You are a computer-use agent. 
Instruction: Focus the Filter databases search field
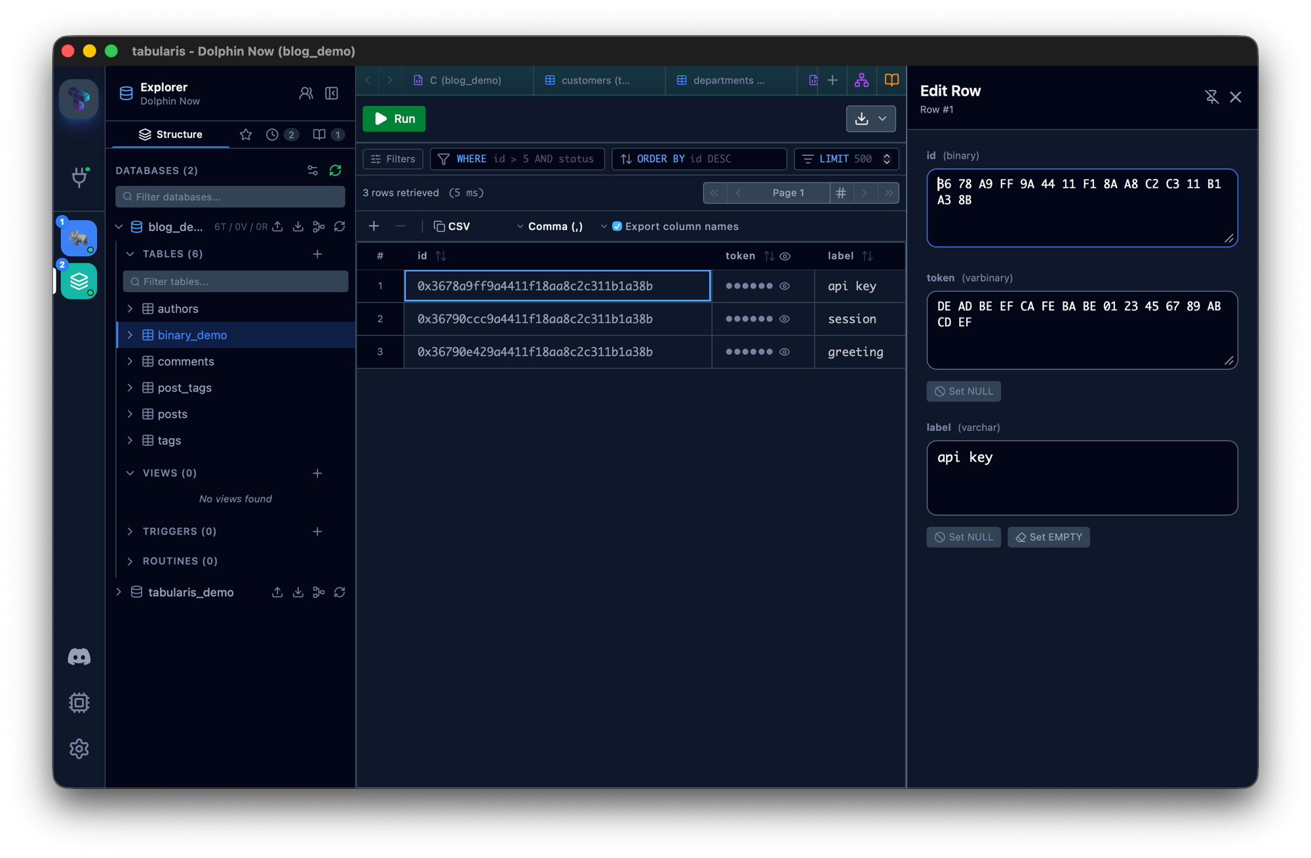click(x=230, y=196)
